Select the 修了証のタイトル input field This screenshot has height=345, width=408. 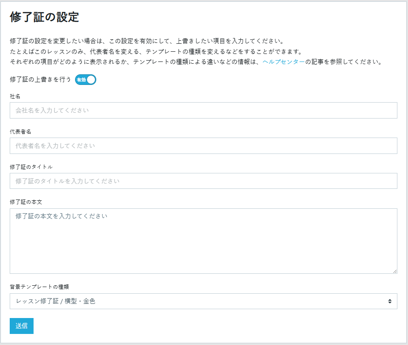[204, 181]
